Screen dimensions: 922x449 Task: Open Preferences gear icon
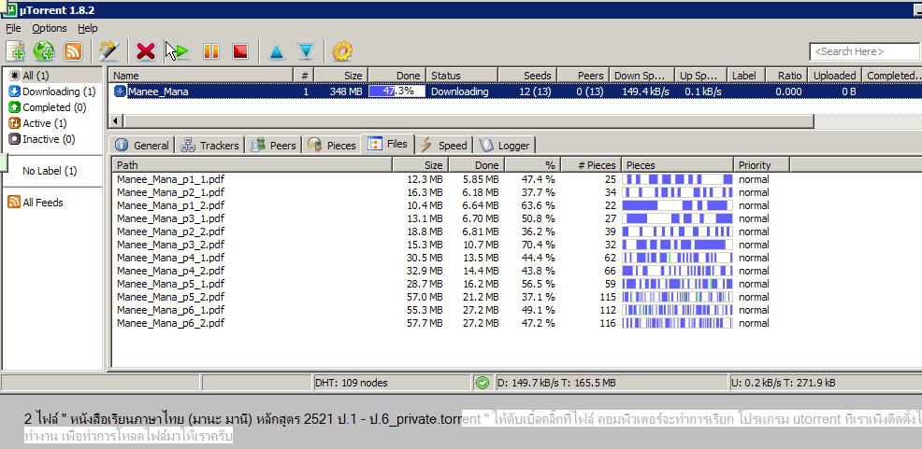[342, 51]
